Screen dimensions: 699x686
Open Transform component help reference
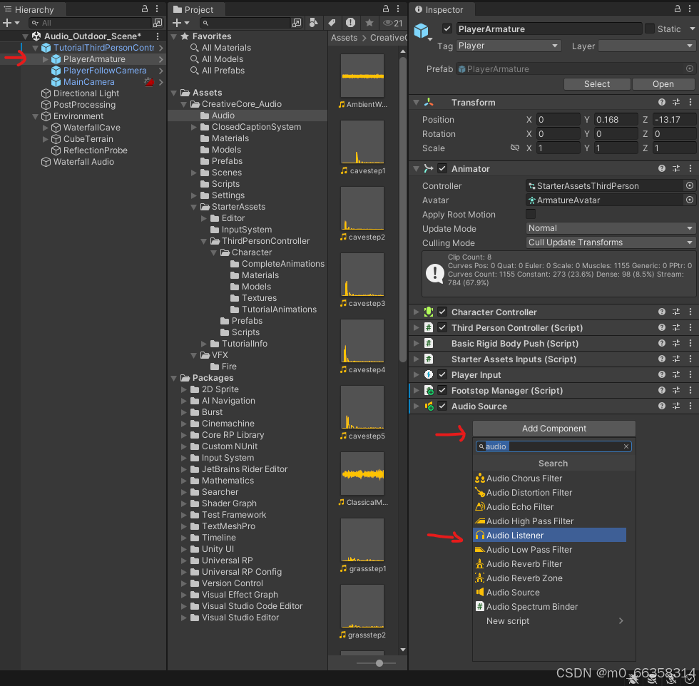click(x=662, y=103)
